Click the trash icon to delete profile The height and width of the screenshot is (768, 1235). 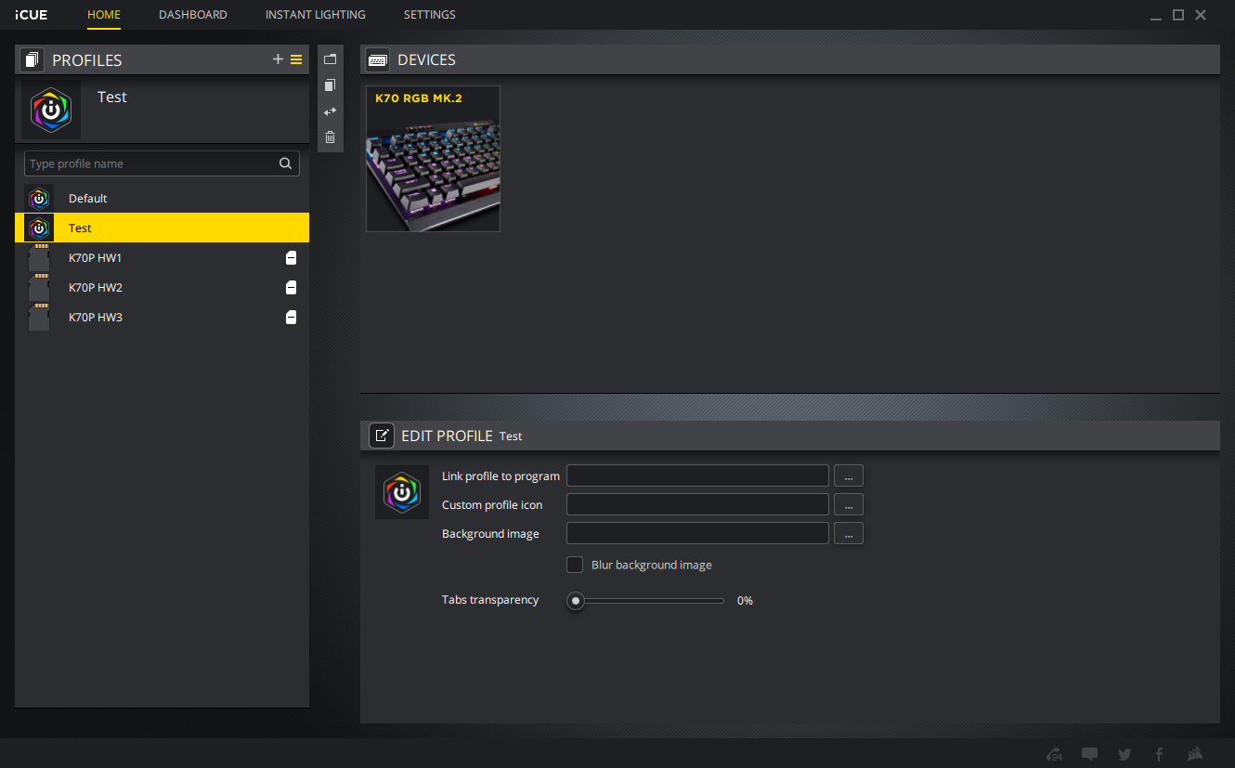point(330,137)
